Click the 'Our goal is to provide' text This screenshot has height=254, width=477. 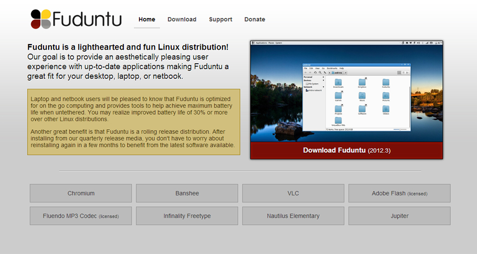[x=128, y=67]
